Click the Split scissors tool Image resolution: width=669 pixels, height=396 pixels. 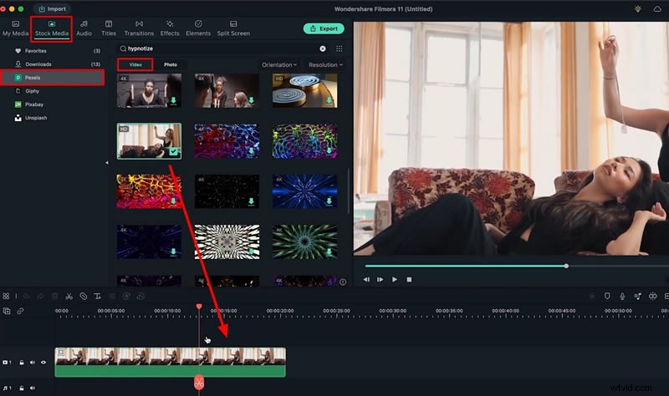coord(69,297)
